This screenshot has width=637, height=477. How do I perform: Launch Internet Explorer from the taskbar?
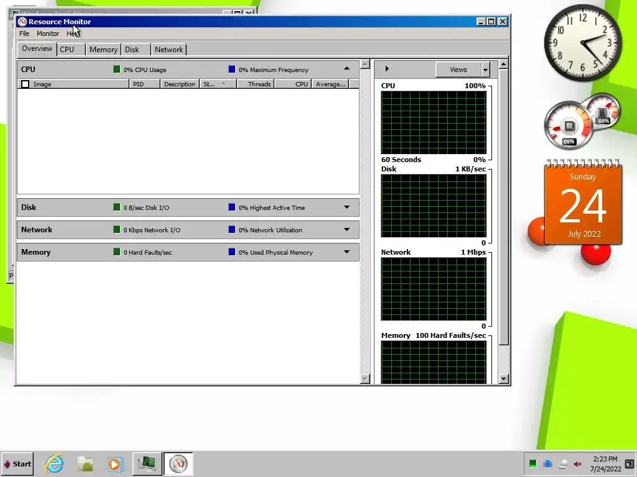55,463
